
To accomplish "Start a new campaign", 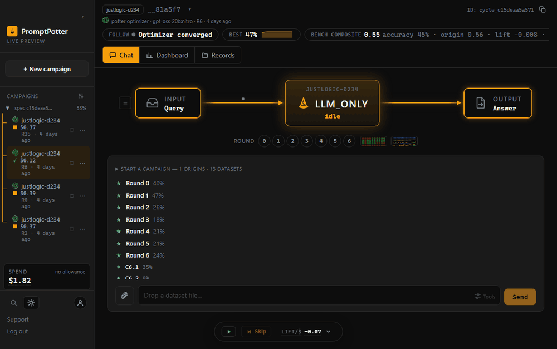I will coord(47,69).
